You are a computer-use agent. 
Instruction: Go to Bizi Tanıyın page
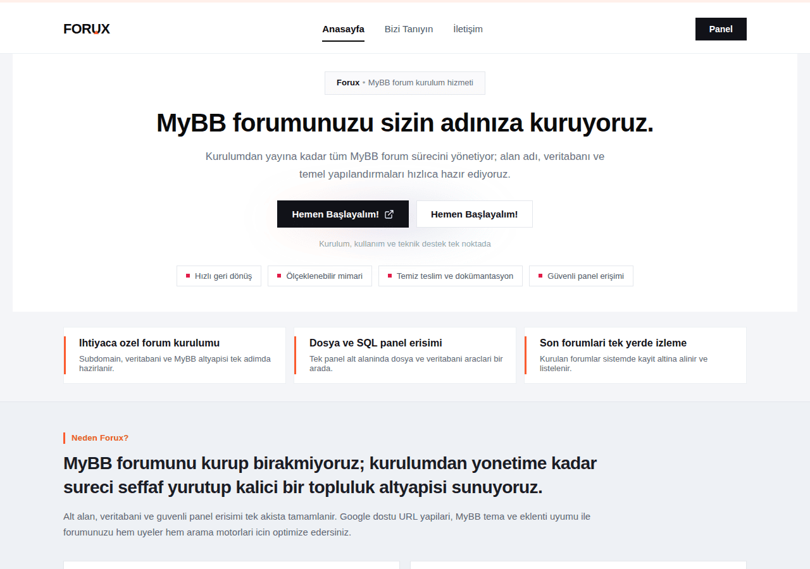[409, 29]
